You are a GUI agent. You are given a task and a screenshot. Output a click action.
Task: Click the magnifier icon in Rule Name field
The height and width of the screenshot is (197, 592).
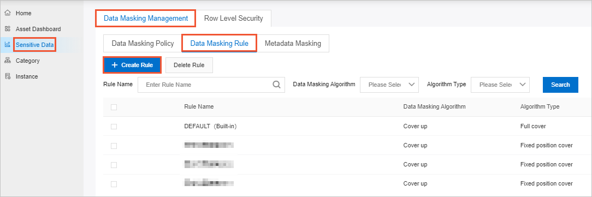click(277, 85)
